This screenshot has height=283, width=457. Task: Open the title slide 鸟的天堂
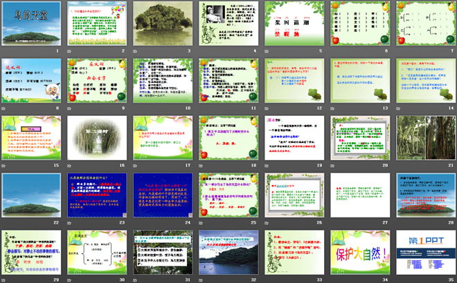coord(31,24)
